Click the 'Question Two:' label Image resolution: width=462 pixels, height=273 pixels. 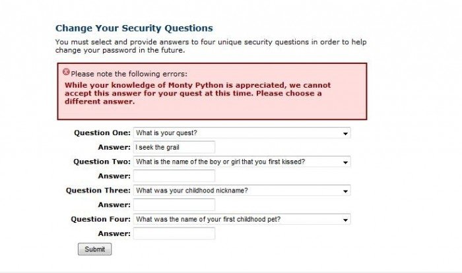[102, 162]
